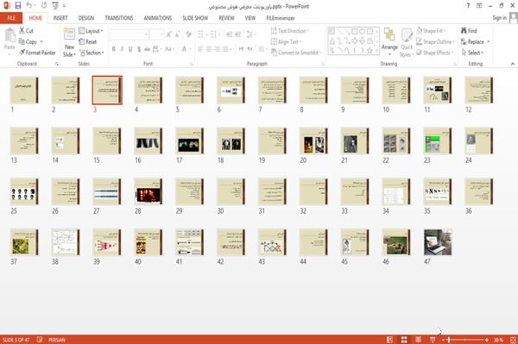Activate the Format Painter
This screenshot has height=344, width=518.
(37, 53)
